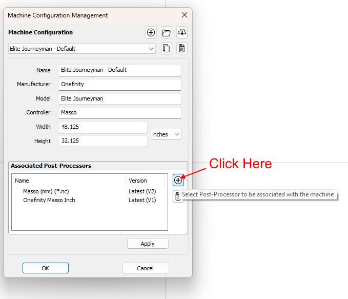Add an associated post-processor with plus icon
This screenshot has width=348, height=299.
click(x=178, y=180)
